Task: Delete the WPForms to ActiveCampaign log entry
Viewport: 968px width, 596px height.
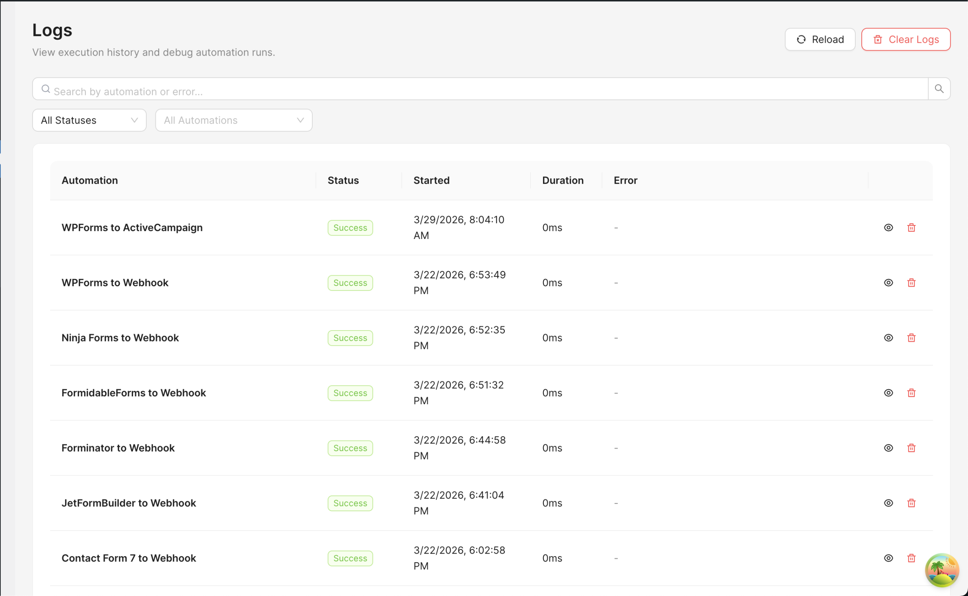Action: [911, 227]
